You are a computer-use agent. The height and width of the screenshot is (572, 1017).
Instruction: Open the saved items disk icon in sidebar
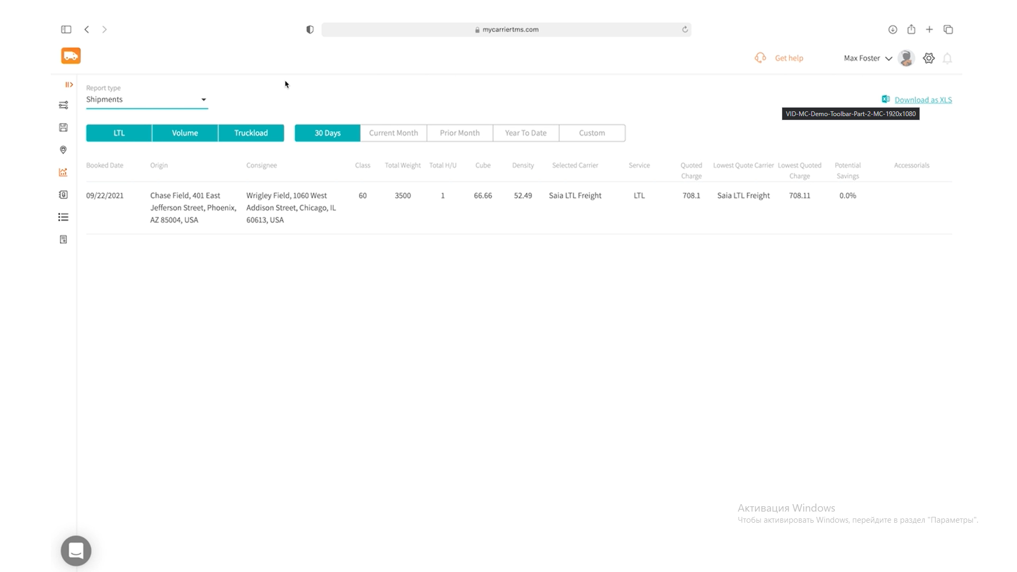click(63, 127)
